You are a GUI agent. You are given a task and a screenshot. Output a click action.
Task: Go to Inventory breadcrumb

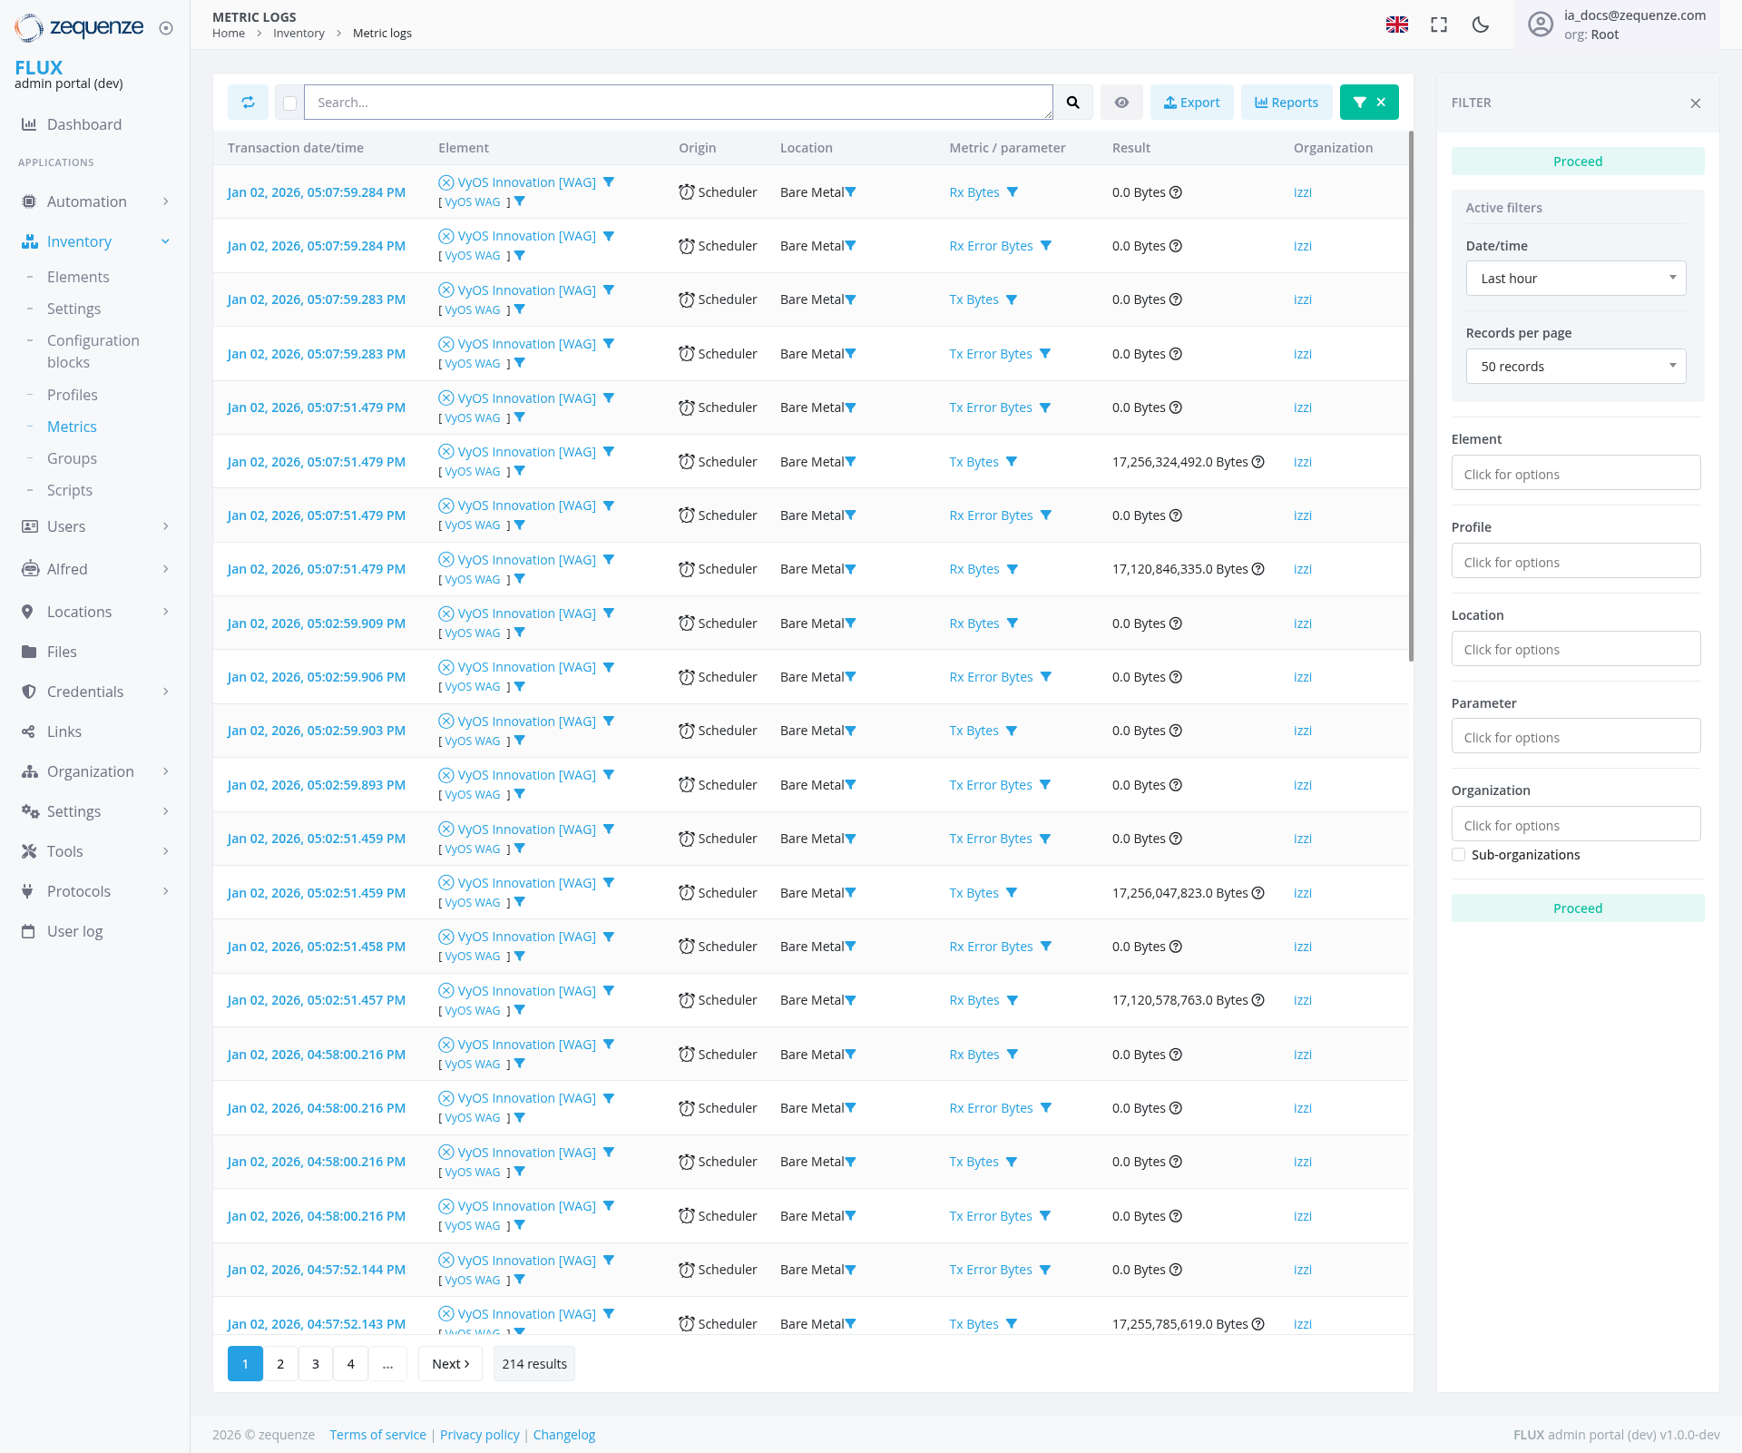(298, 34)
